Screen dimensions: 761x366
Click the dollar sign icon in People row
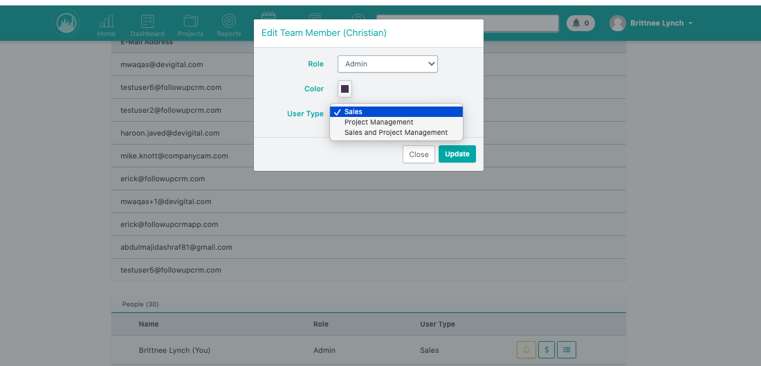[x=547, y=350]
